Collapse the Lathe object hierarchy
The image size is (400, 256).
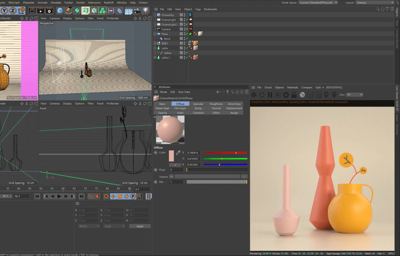(155, 48)
